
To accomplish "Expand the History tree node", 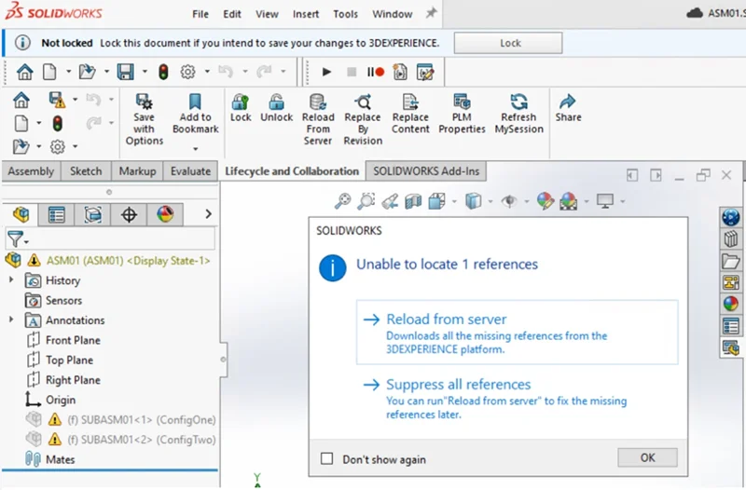I will tap(11, 280).
